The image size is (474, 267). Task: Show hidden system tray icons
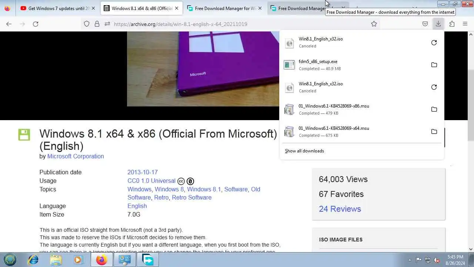(x=410, y=260)
